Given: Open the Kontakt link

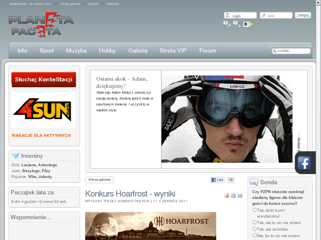Looking at the screenshot, I should click(93, 4).
